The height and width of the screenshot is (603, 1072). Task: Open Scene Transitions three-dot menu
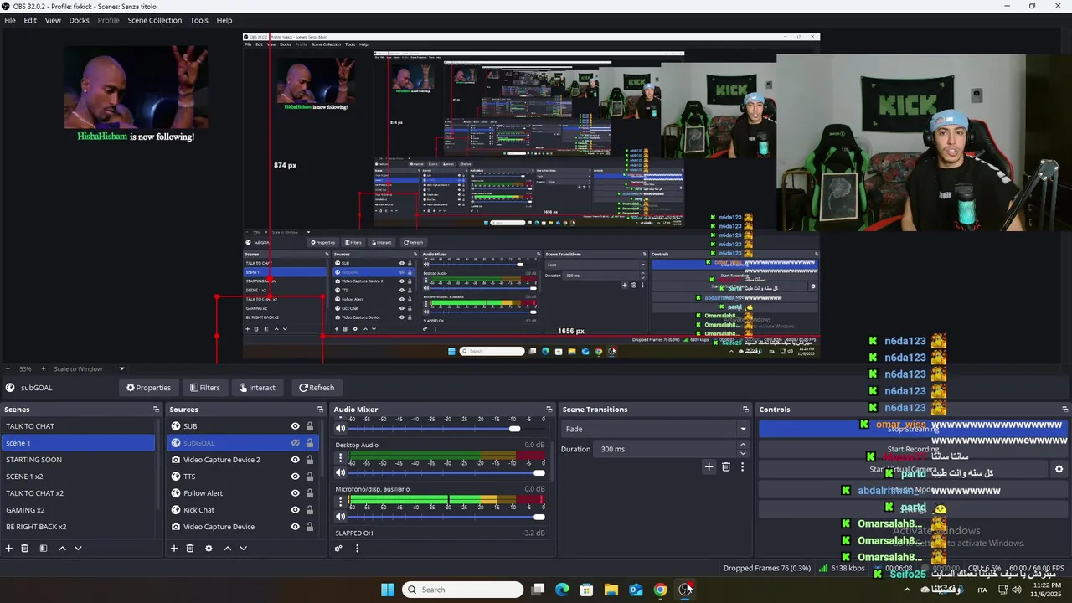click(742, 466)
